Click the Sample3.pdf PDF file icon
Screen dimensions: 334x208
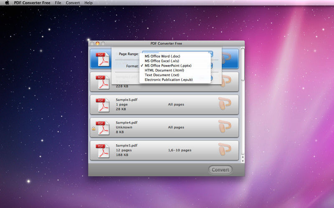tap(103, 105)
